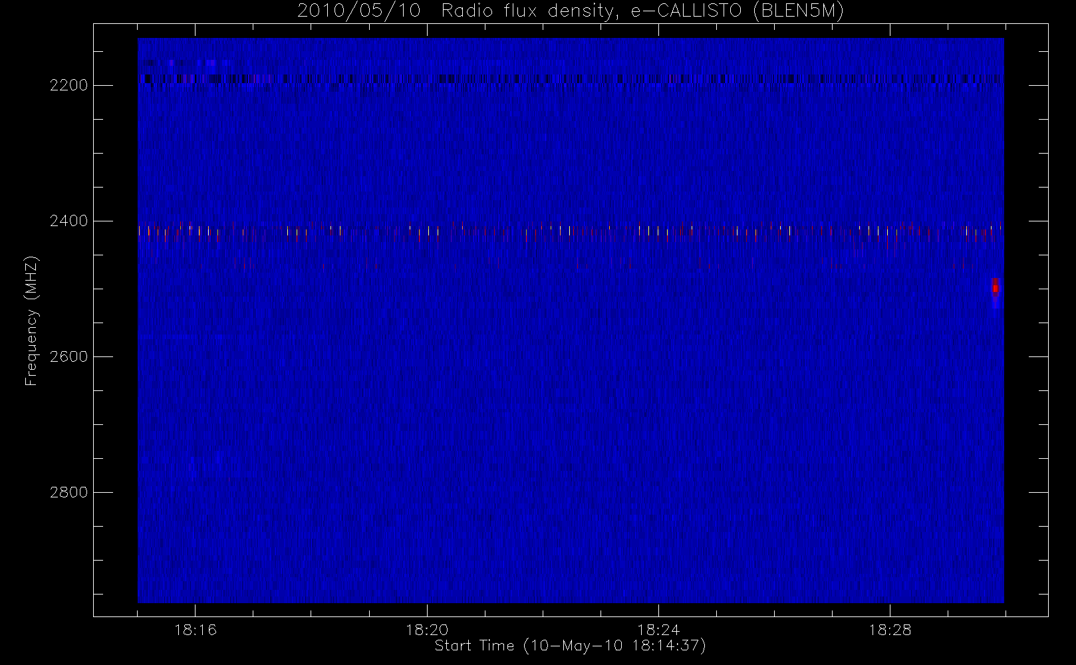Viewport: 1076px width, 665px height.
Task: Click the "Start Time (10-May-10 18:14:37)" label
Action: pos(570,646)
